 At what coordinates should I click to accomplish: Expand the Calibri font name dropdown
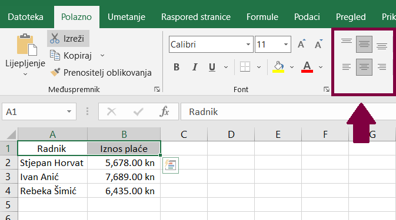point(248,45)
